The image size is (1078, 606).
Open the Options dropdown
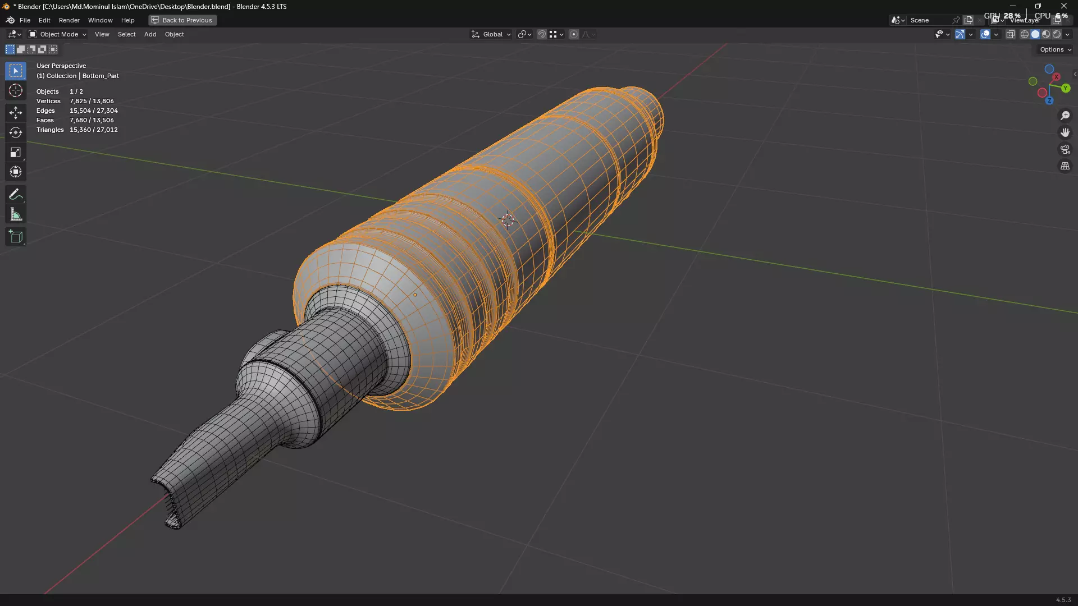(x=1055, y=49)
